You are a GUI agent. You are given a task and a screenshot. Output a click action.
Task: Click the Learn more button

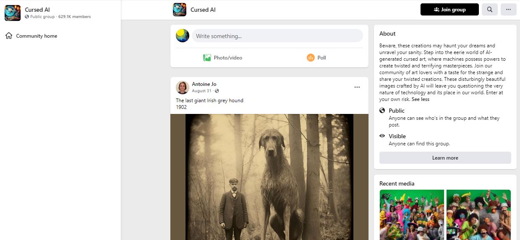[x=445, y=158]
